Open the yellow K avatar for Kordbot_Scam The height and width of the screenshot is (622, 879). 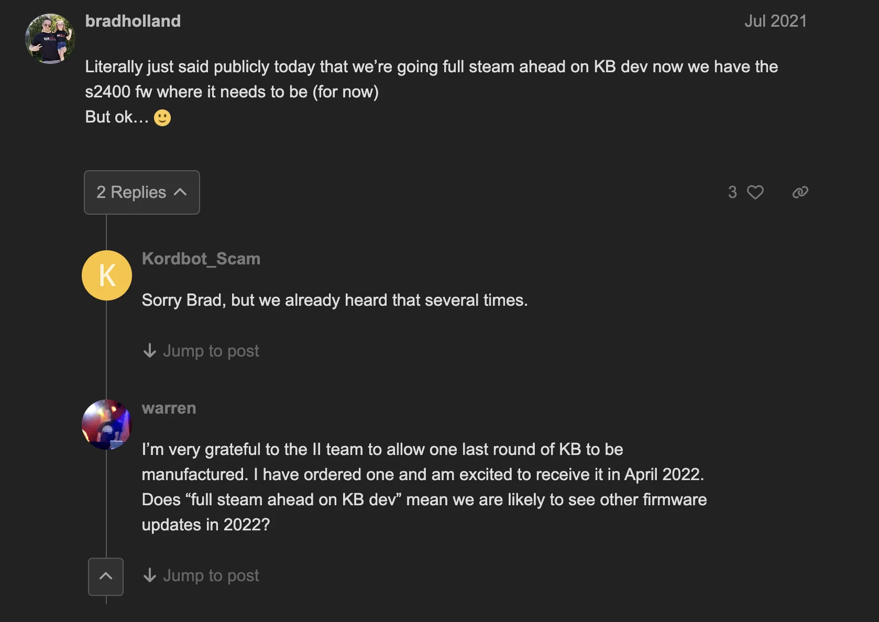tap(107, 275)
